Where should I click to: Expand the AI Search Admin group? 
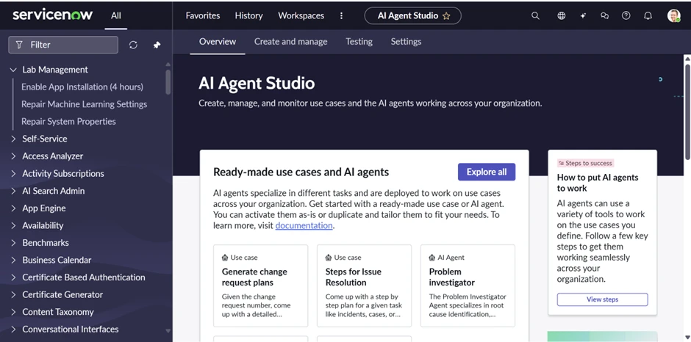(x=13, y=191)
